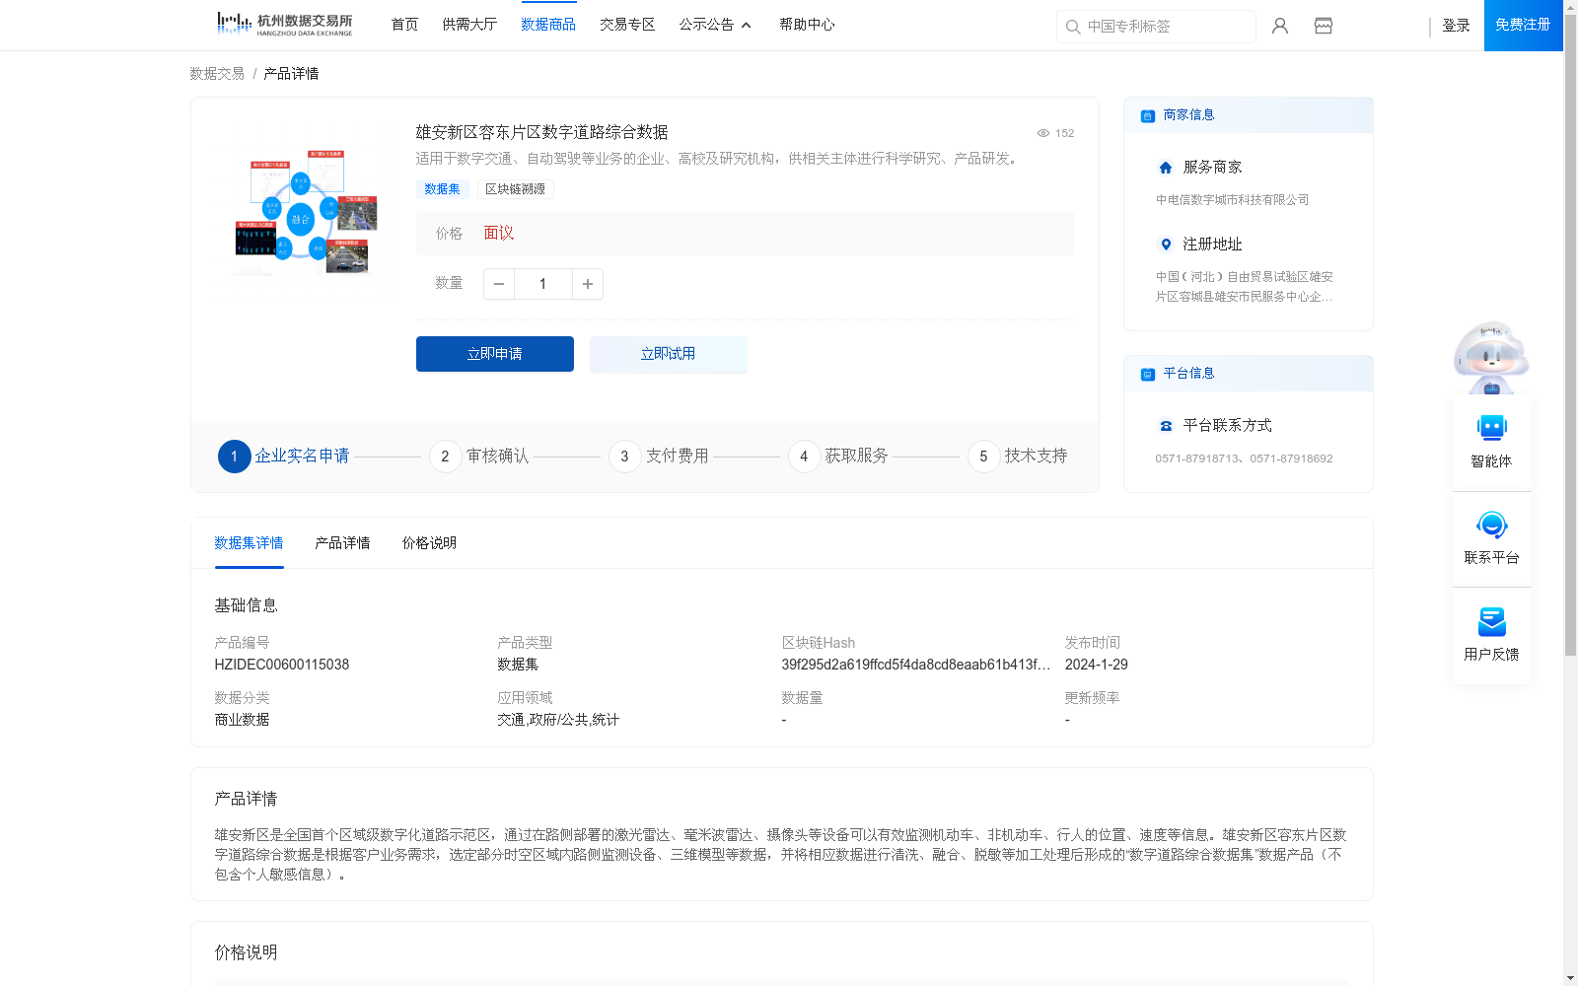Image resolution: width=1578 pixels, height=986 pixels.
Task: Open the shopping cart icon in header
Action: pos(1324,26)
